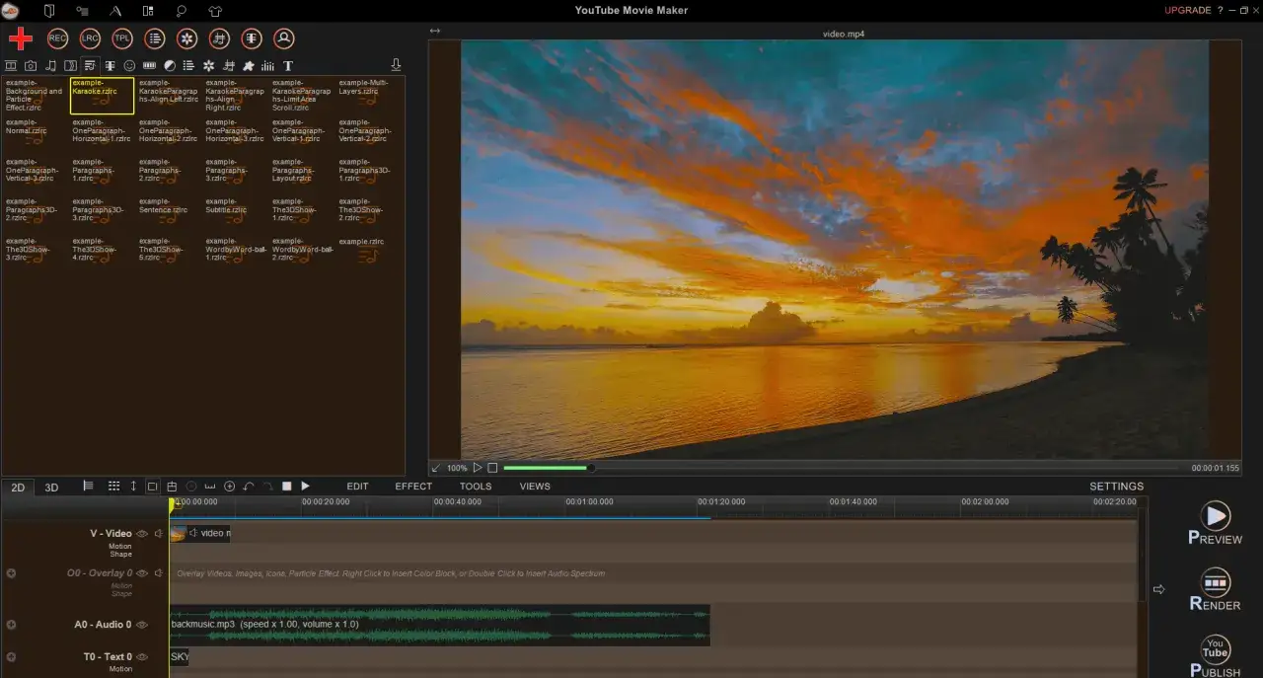Screen dimensions: 1263x678
Task: Open the LRC lyric tool
Action: tap(90, 38)
